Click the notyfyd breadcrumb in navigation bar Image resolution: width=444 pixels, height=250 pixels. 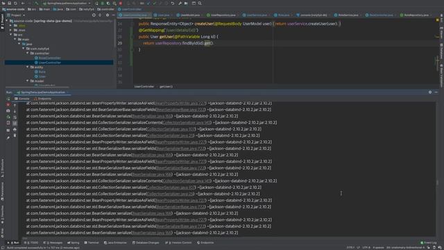point(87,9)
